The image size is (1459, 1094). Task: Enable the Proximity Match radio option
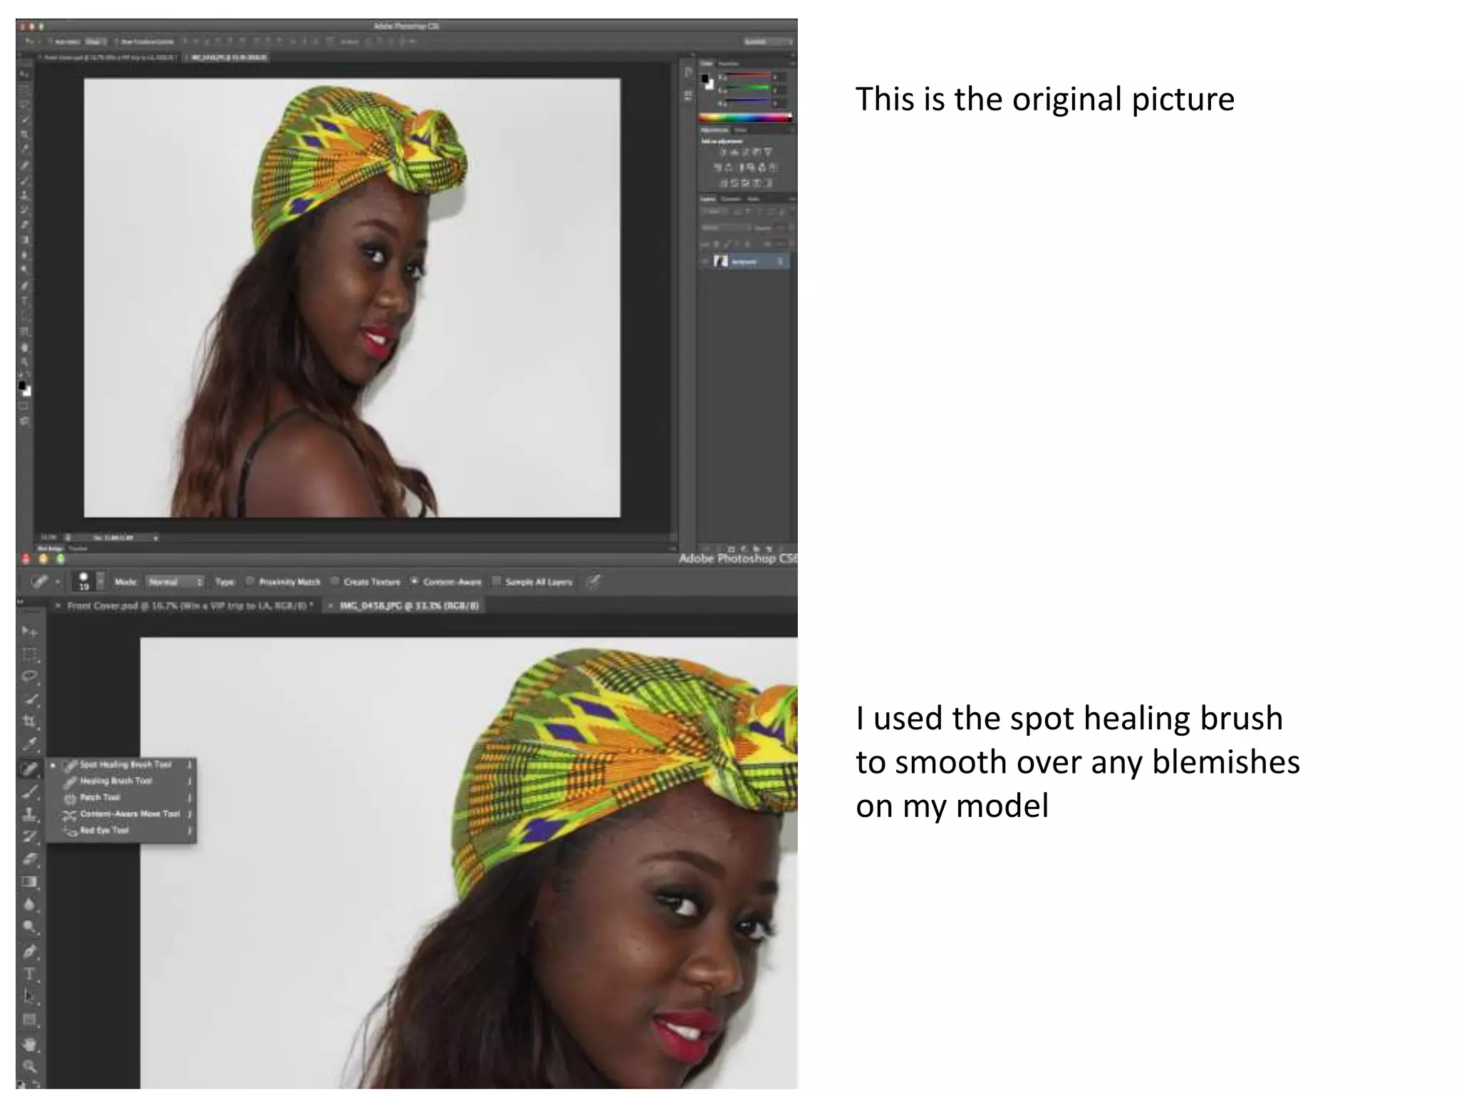point(250,582)
